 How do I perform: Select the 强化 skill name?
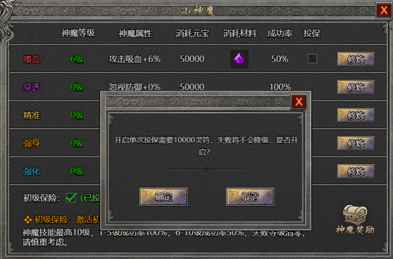click(x=31, y=171)
